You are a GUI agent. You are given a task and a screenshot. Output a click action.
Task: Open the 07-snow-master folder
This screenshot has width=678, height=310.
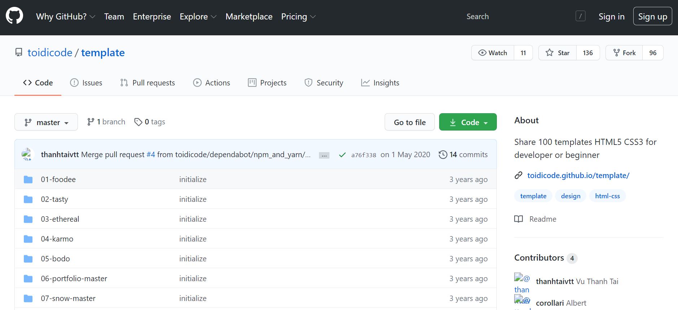click(68, 298)
